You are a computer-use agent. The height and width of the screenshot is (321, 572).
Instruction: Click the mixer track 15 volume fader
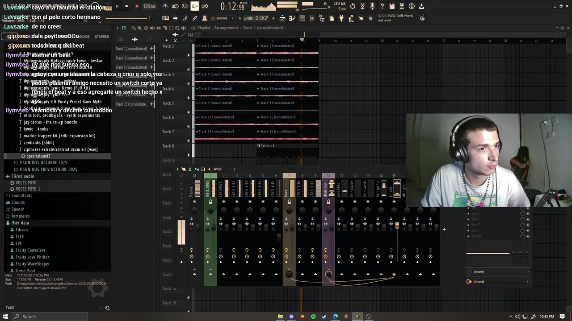pos(397,226)
